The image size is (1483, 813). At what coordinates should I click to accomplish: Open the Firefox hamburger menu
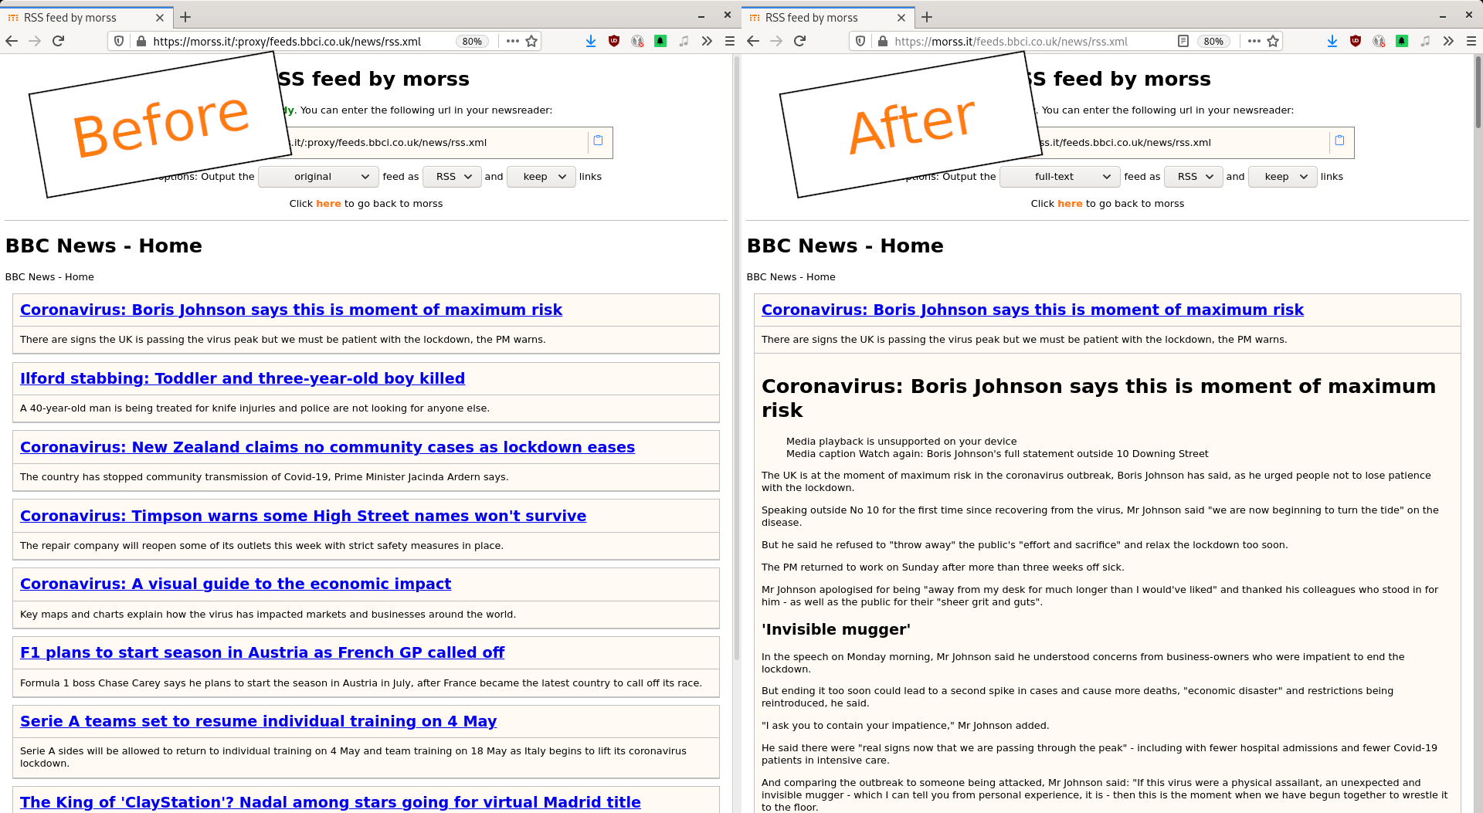729,41
